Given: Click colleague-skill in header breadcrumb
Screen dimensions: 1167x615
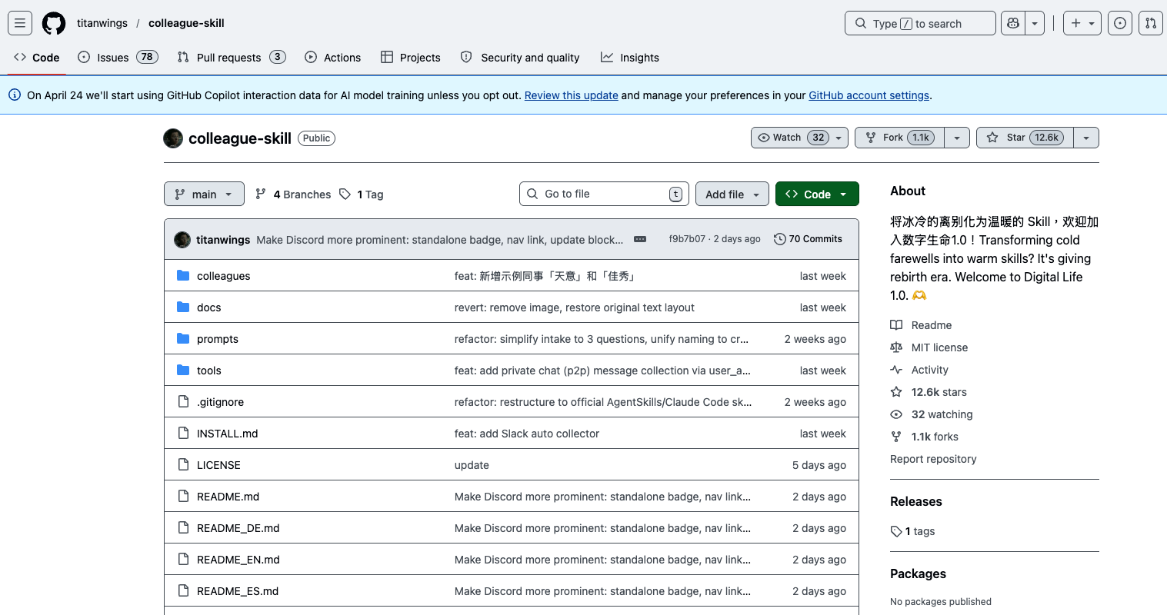Looking at the screenshot, I should [186, 23].
